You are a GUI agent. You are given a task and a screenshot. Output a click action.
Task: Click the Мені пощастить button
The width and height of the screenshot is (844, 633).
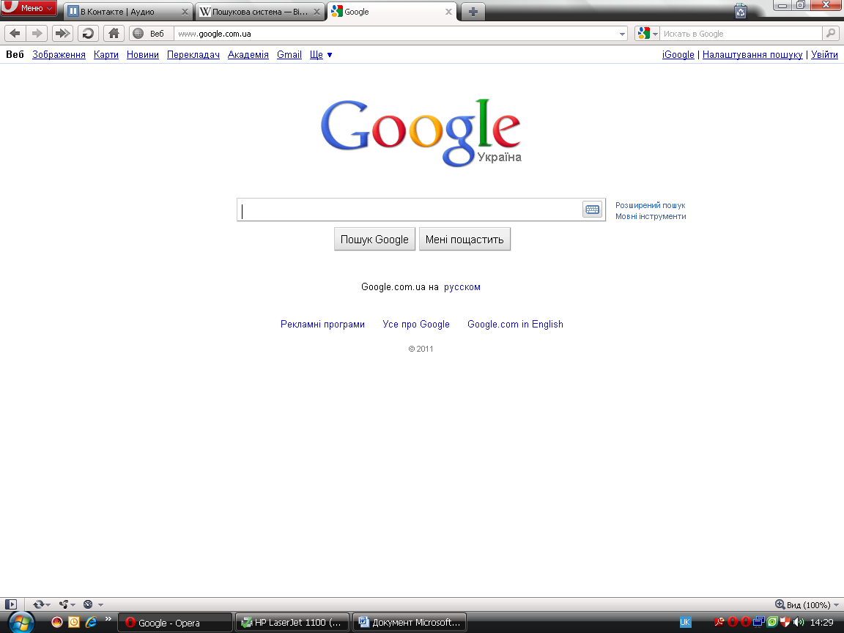[x=464, y=240]
